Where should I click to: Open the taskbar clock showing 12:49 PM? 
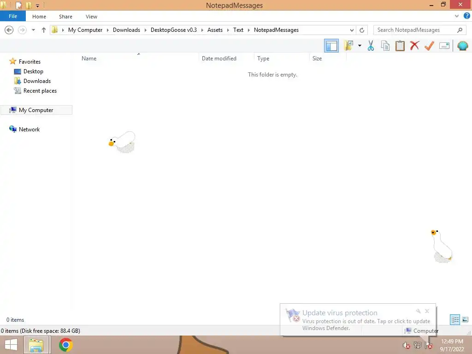point(452,345)
